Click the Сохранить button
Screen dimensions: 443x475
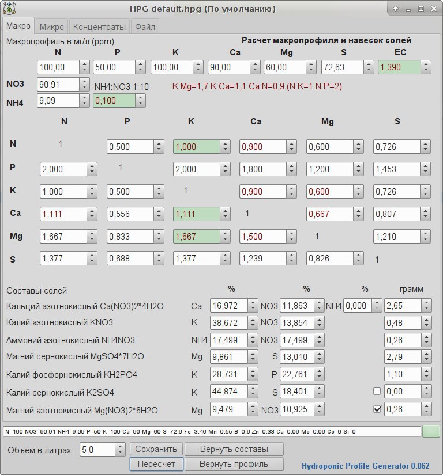(x=156, y=449)
